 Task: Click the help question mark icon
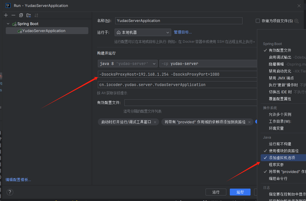pos(10,192)
